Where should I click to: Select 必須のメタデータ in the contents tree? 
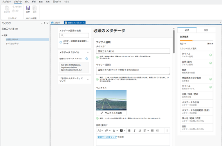coord(27,40)
